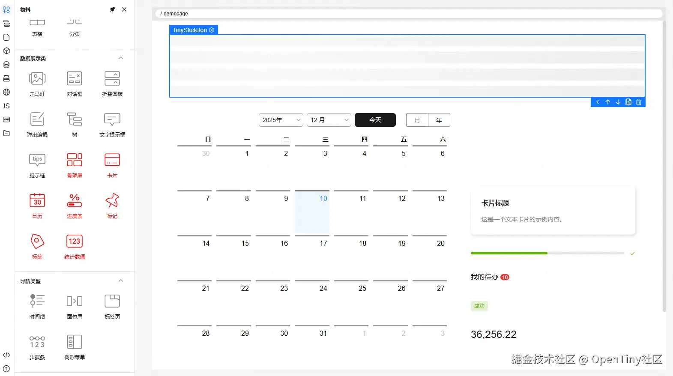The width and height of the screenshot is (673, 376).
Task: Select the 步骤条 steps component
Action: [37, 347]
